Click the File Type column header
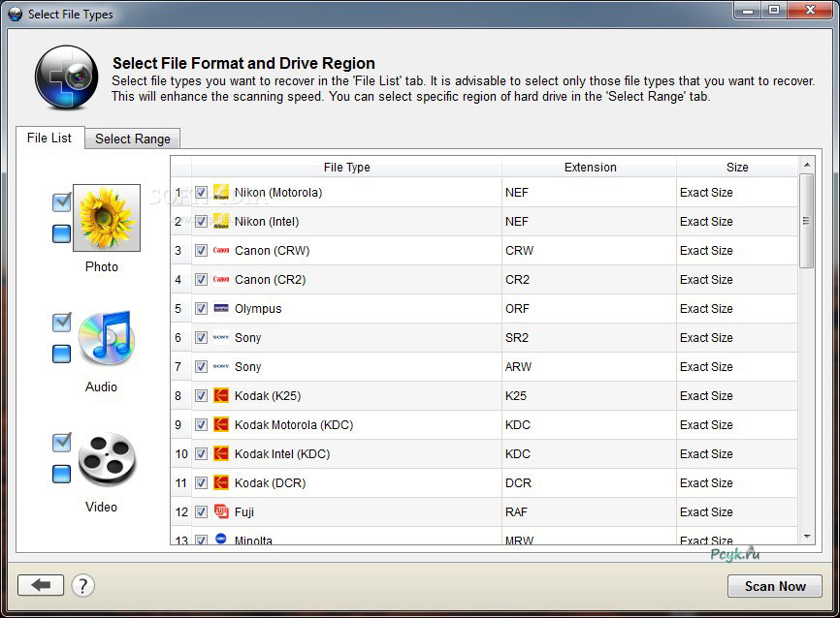The height and width of the screenshot is (618, 840). coord(346,167)
